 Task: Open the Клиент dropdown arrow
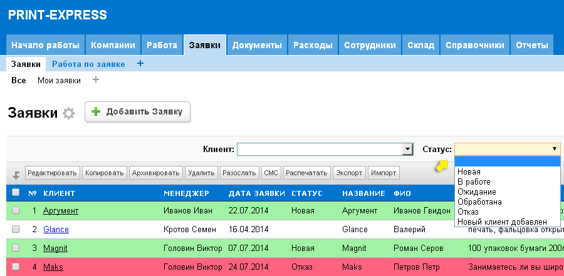(408, 149)
